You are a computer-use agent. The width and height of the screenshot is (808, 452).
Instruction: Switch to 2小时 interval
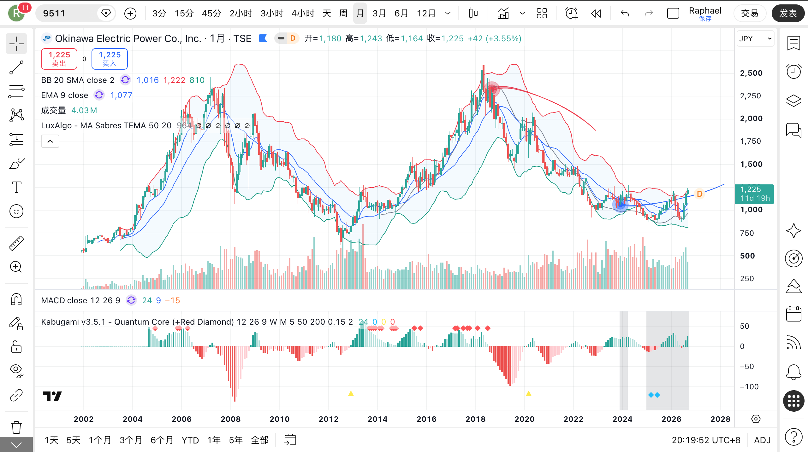coord(241,13)
